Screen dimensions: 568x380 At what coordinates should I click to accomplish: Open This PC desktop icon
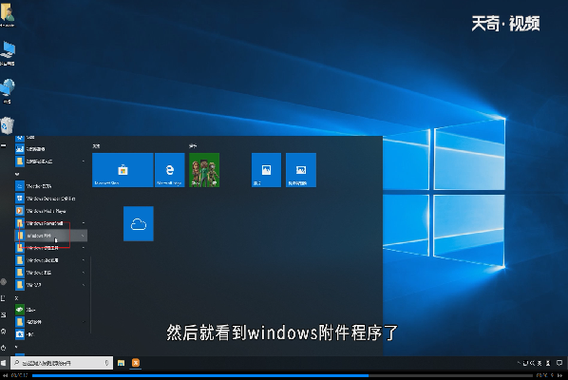(x=8, y=53)
